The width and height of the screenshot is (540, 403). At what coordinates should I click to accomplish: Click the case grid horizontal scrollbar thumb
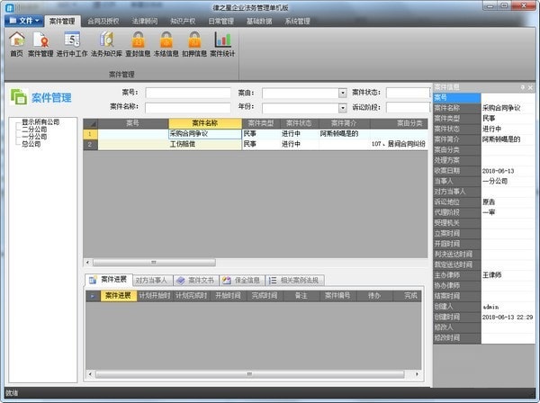(x=154, y=263)
